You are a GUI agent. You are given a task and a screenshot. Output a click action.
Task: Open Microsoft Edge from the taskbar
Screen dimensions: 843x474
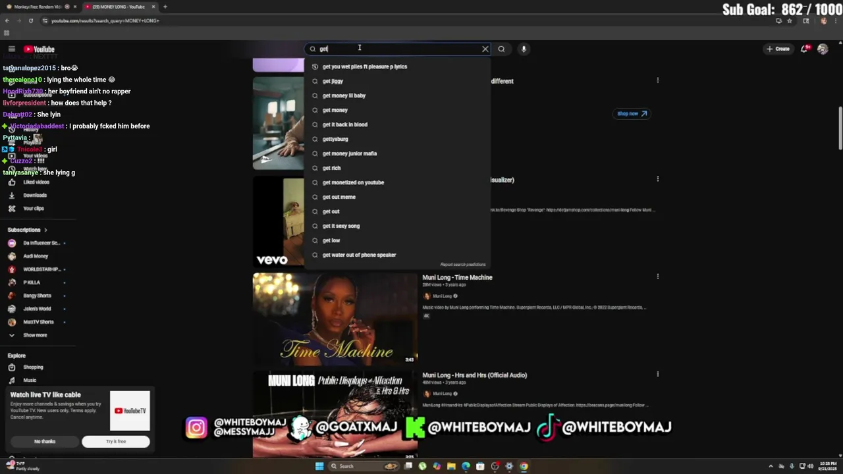(466, 466)
